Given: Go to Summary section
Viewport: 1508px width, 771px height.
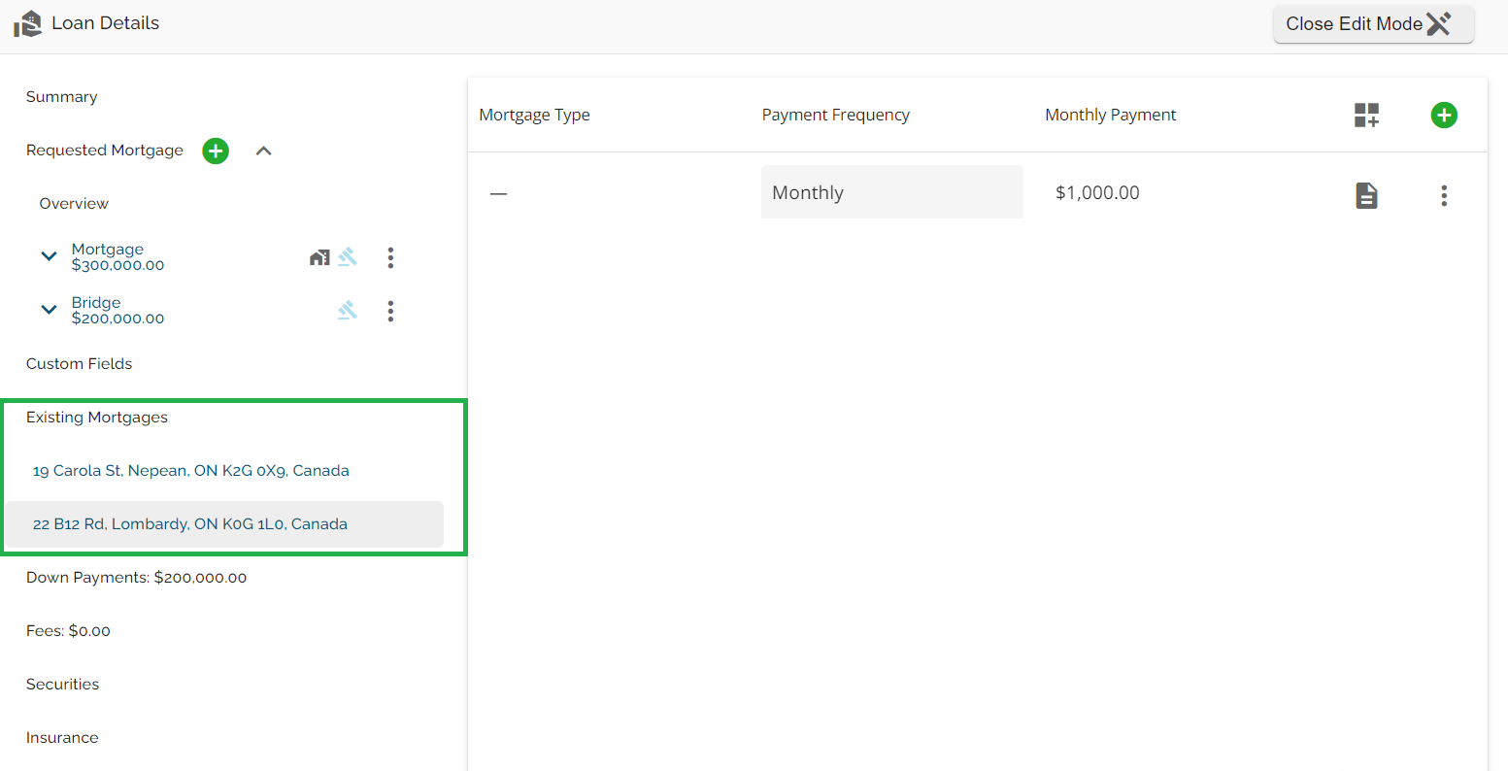Looking at the screenshot, I should pyautogui.click(x=61, y=97).
